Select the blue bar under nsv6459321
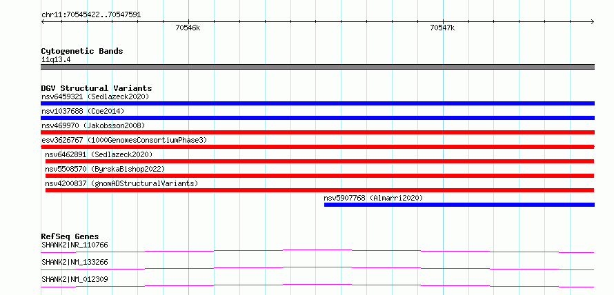This screenshot has width=614, height=295. pos(317,103)
